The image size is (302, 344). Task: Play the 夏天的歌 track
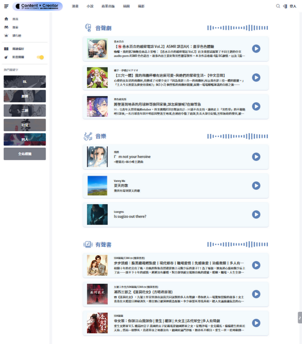click(x=256, y=185)
